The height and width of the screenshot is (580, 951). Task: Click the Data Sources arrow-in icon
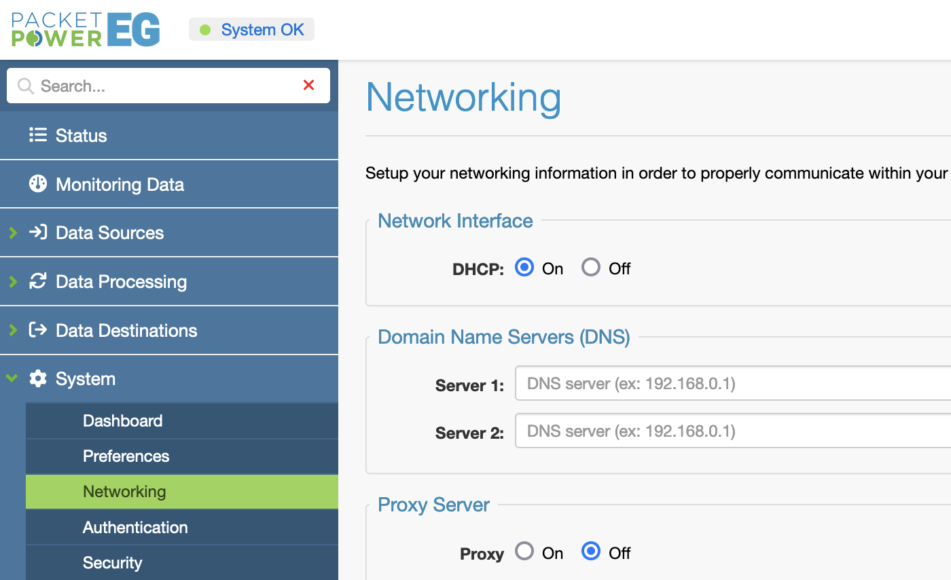click(x=37, y=233)
